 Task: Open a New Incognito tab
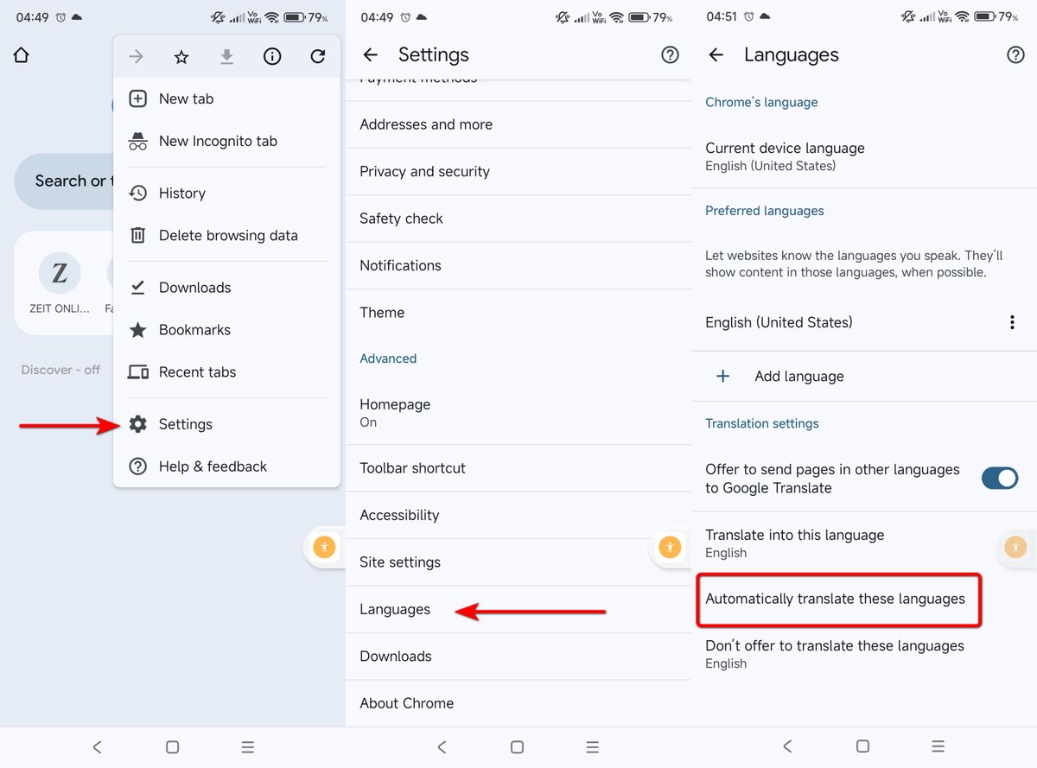pyautogui.click(x=217, y=141)
